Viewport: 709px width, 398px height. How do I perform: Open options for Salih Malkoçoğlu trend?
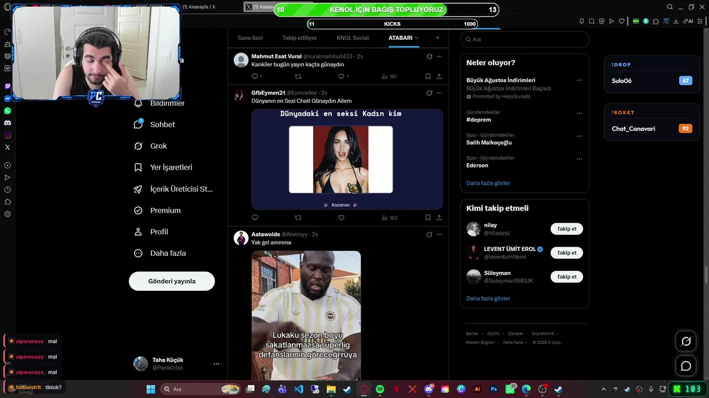pos(579,136)
